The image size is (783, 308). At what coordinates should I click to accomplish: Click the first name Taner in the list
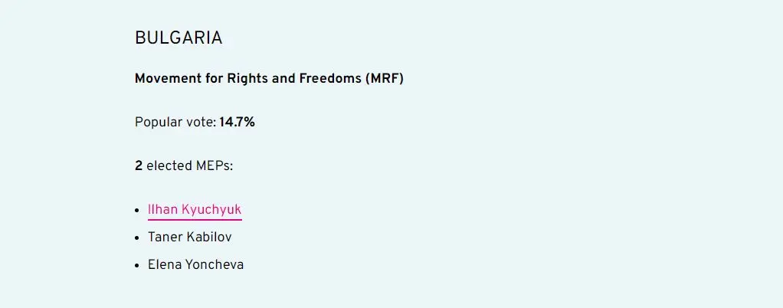(165, 238)
